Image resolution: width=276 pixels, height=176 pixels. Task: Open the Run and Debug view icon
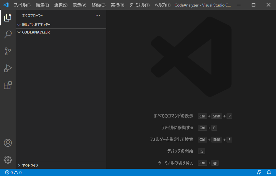pyautogui.click(x=8, y=69)
